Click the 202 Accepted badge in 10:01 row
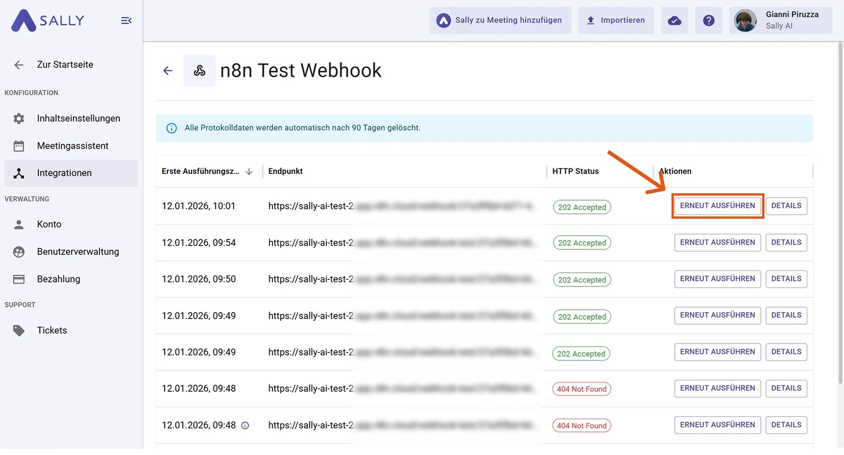 (582, 207)
